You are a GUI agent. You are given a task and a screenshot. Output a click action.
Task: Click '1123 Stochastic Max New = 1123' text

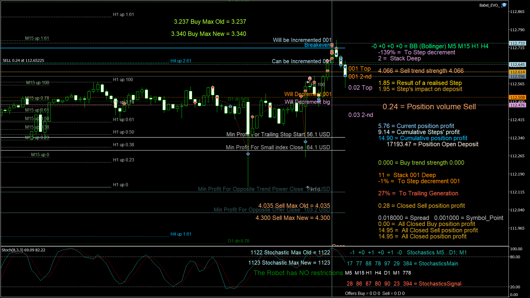click(289, 263)
